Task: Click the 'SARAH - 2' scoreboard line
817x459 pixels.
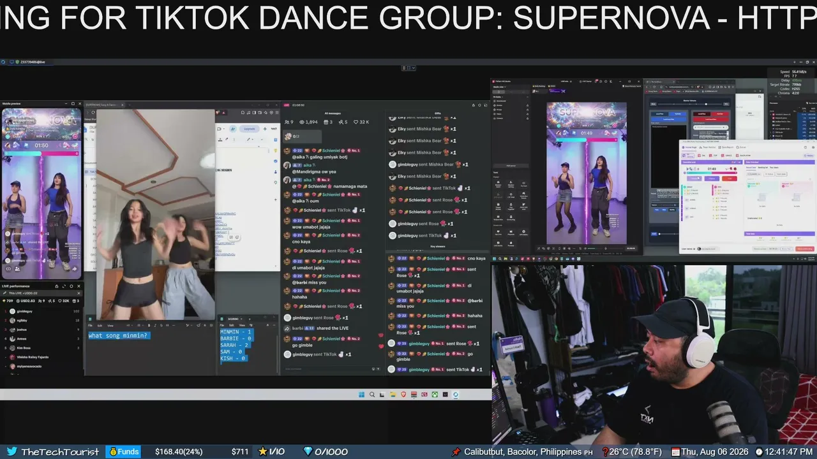Action: point(235,345)
